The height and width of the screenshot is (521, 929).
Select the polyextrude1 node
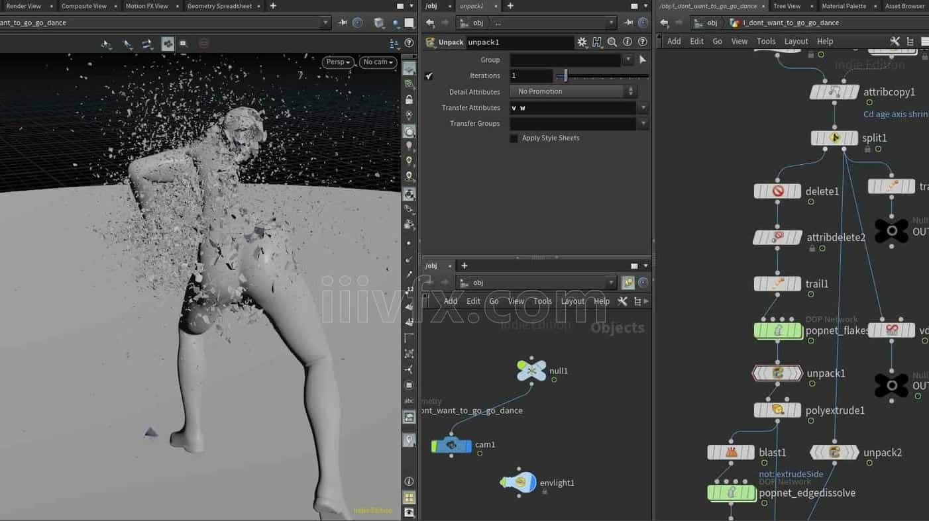[777, 410]
